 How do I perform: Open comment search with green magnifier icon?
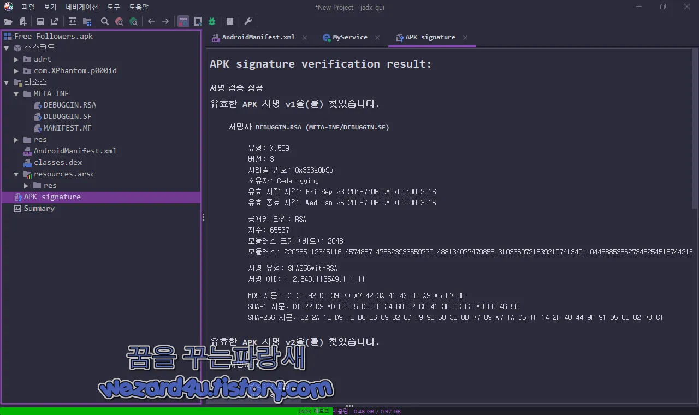pos(133,21)
